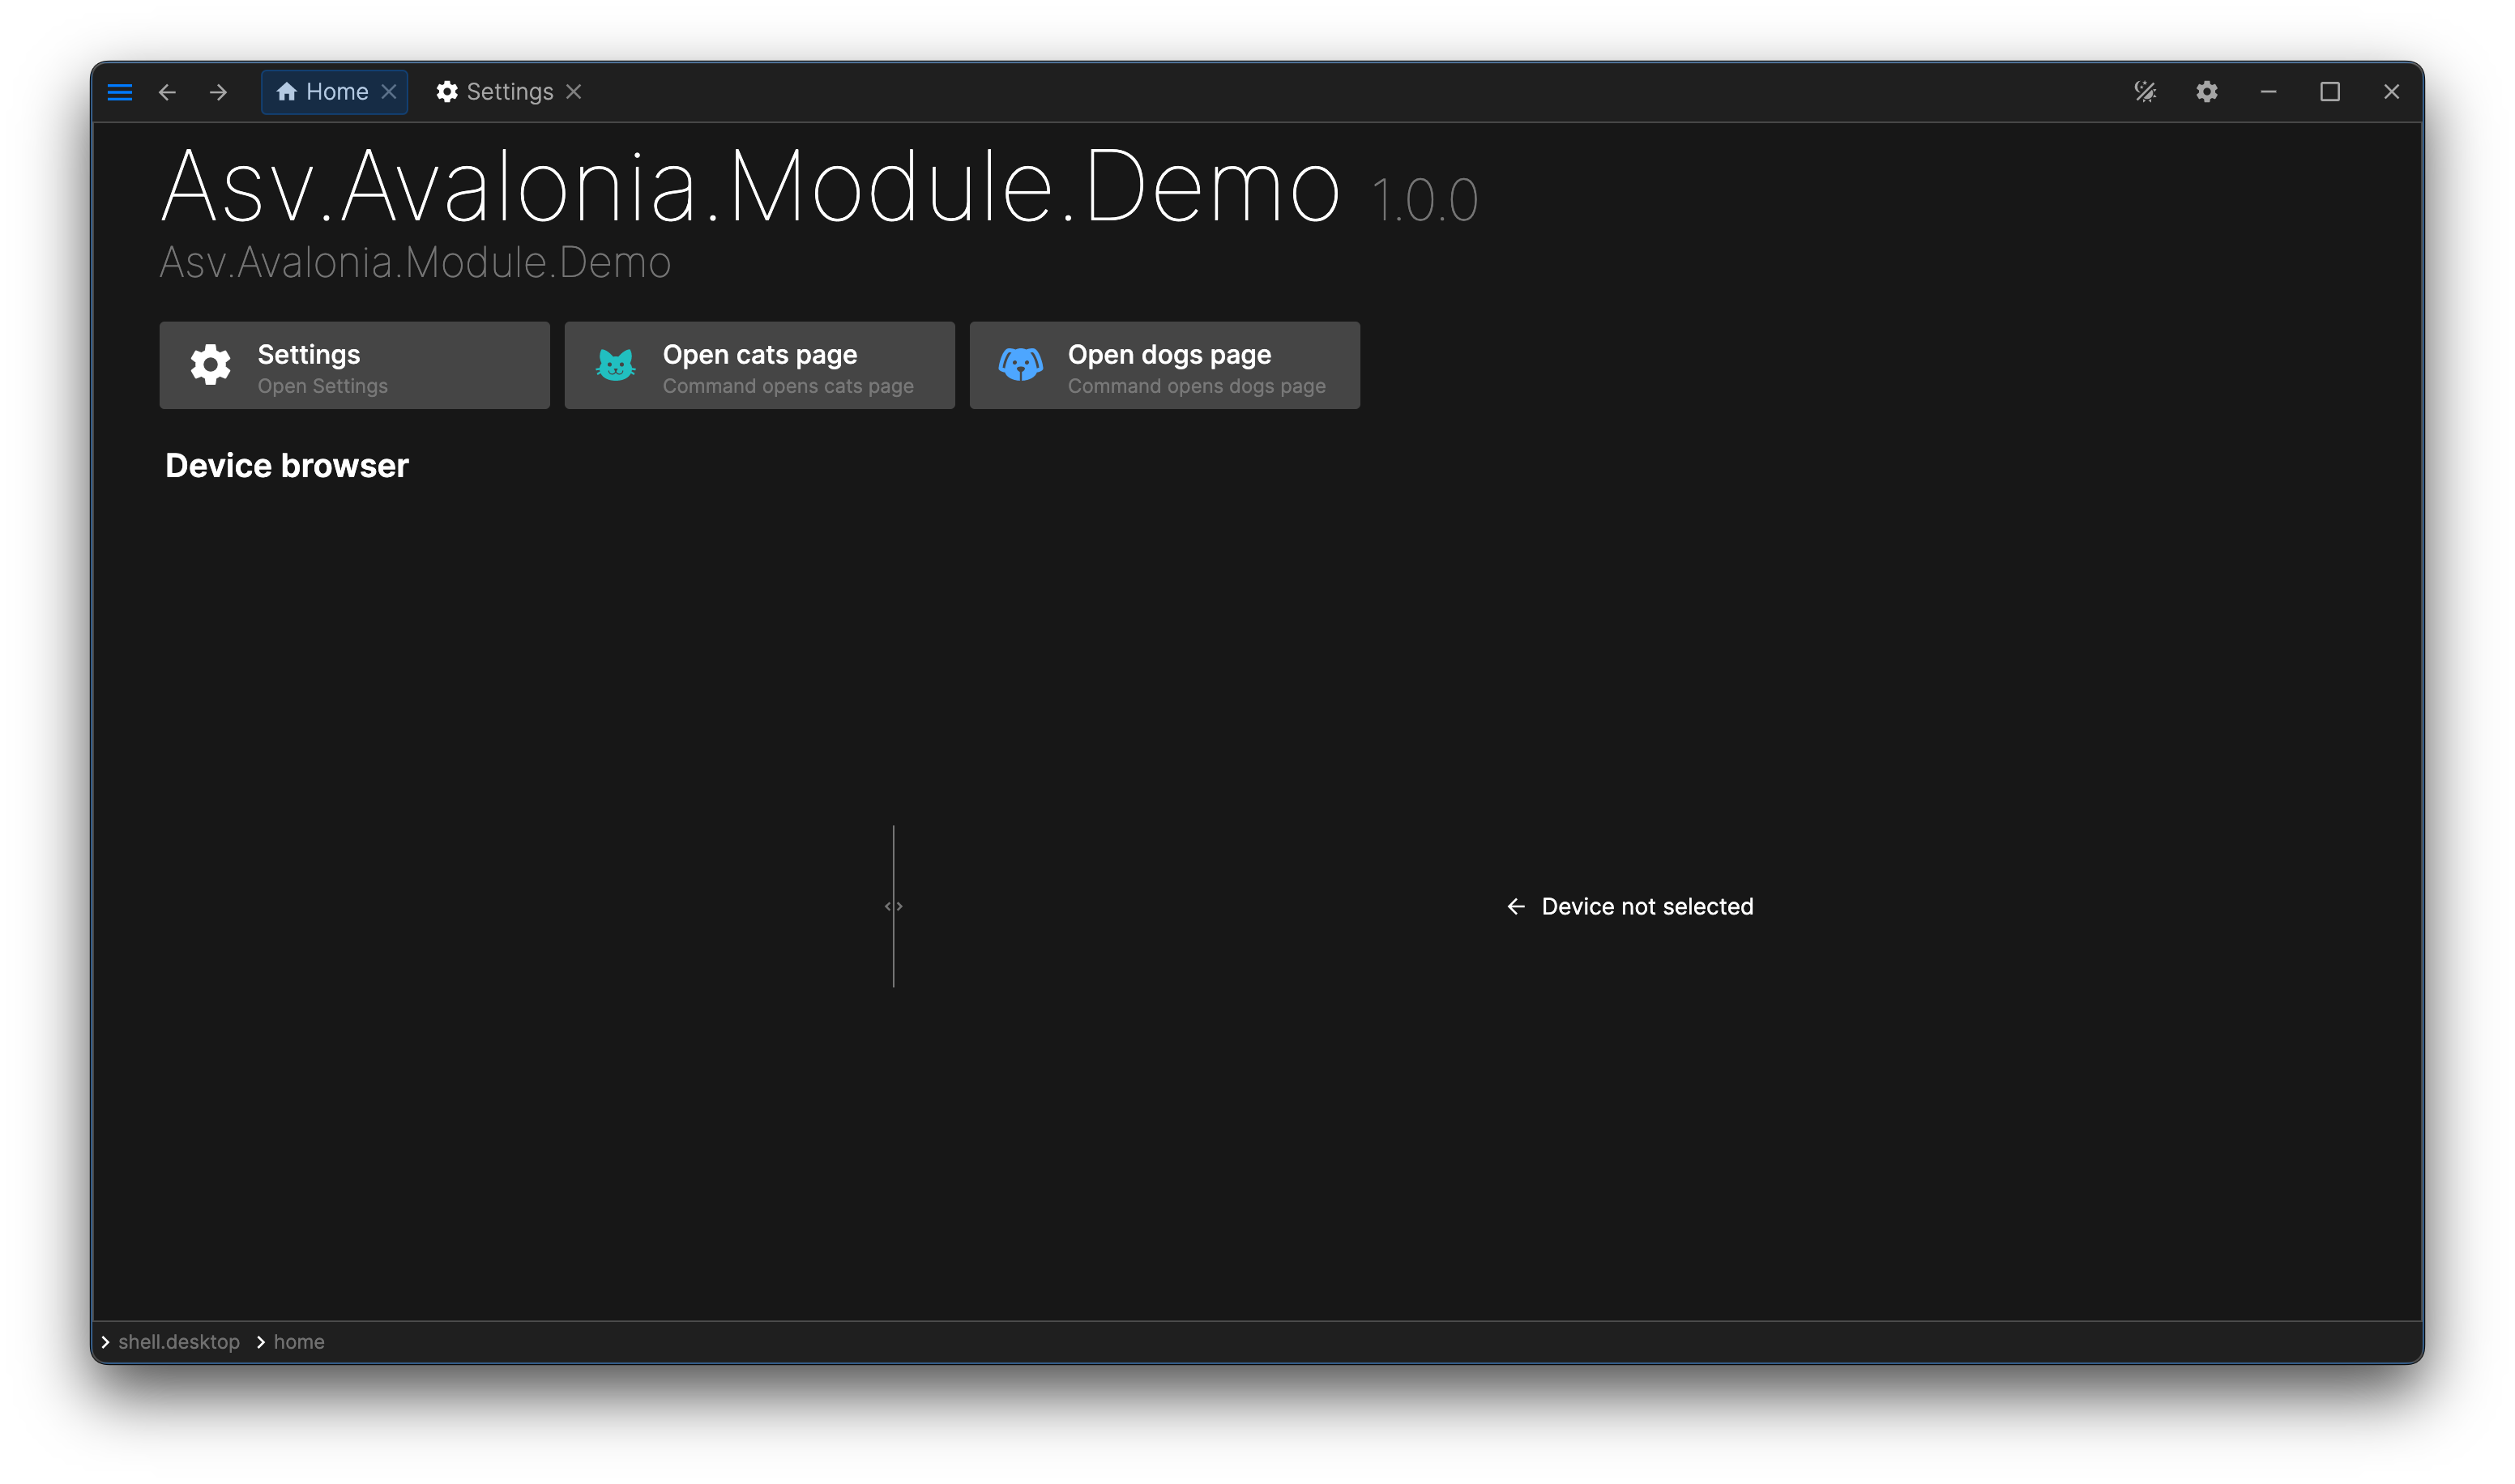
Task: Navigate forward with the right arrow
Action: tap(218, 92)
